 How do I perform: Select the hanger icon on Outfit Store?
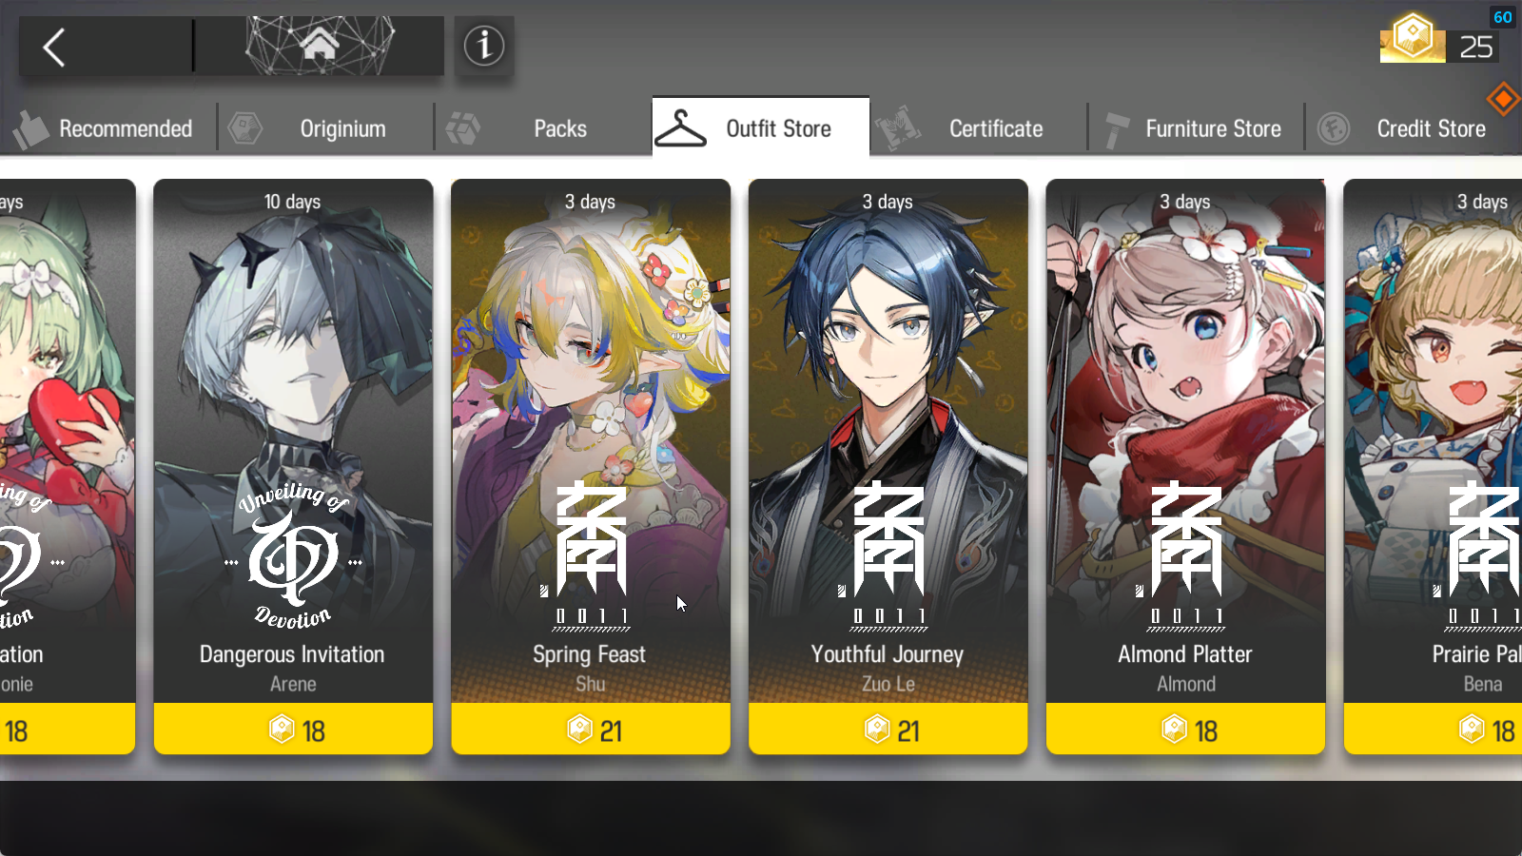coord(680,128)
